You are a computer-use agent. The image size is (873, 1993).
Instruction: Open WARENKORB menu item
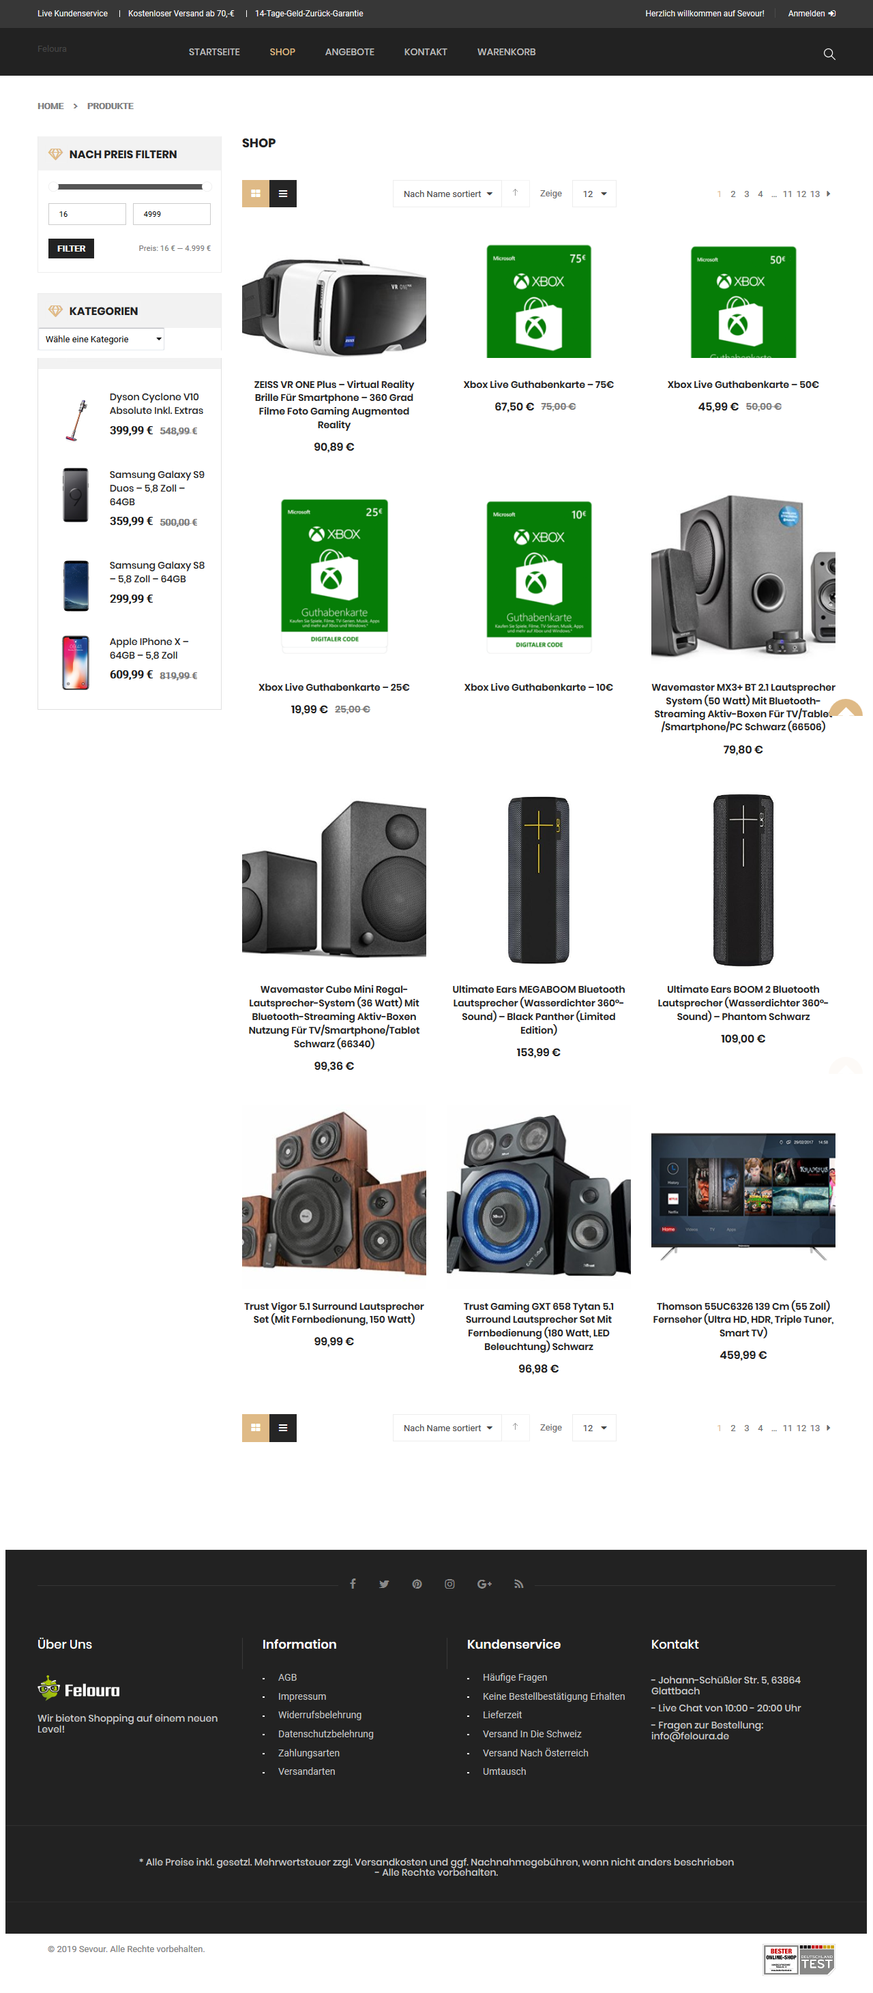506,52
